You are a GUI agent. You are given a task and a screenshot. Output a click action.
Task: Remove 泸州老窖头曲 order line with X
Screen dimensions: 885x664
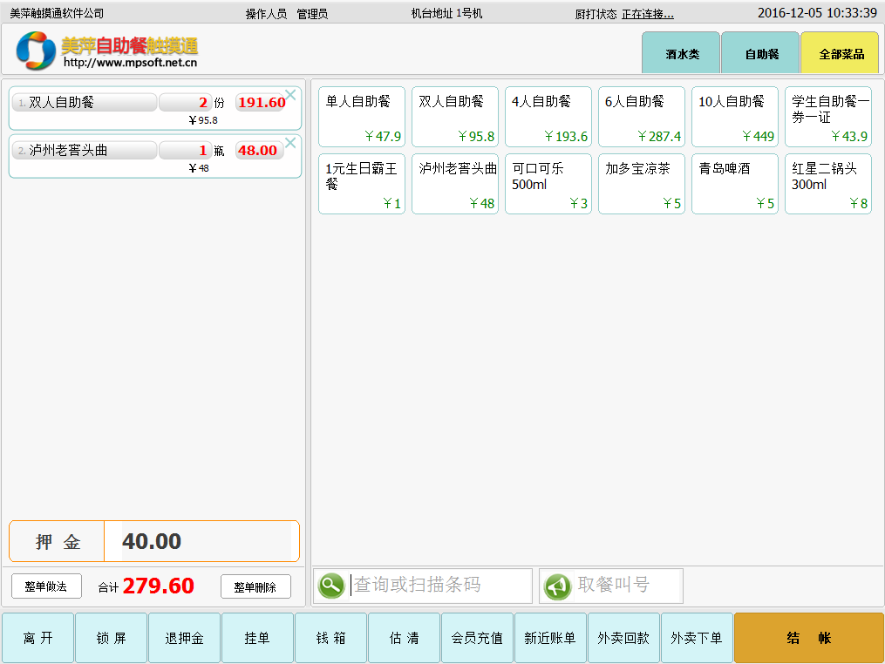tap(291, 142)
